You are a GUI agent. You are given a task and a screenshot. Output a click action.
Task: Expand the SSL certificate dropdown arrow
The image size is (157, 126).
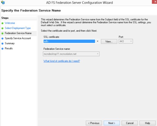click(97, 41)
